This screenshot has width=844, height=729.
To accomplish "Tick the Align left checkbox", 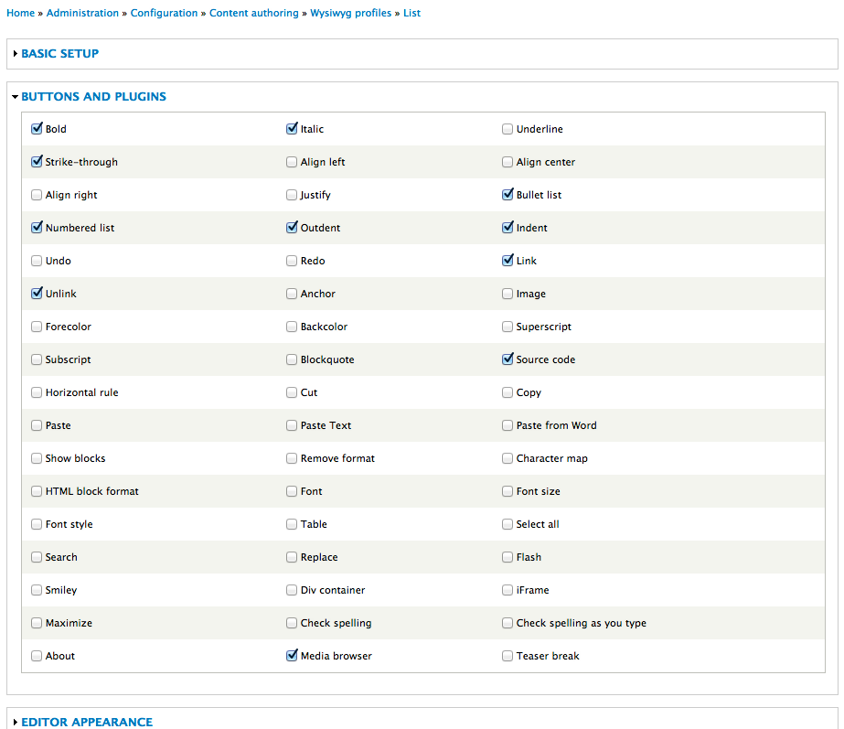I will coord(291,162).
